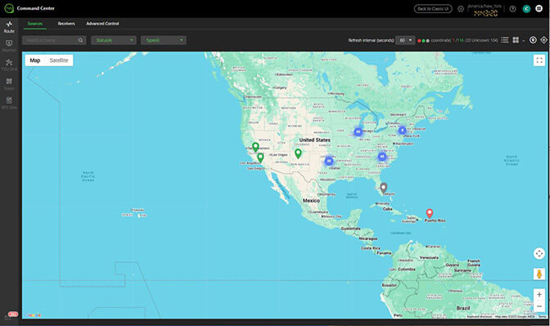550x326 pixels.
Task: Click the coordinate status counts text
Action: (x=464, y=40)
